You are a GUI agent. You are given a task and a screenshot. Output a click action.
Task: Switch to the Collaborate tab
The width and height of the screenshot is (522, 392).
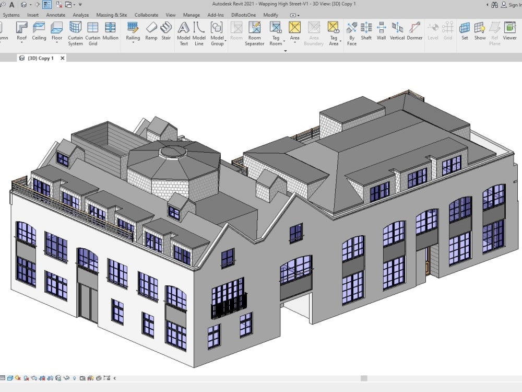[146, 15]
